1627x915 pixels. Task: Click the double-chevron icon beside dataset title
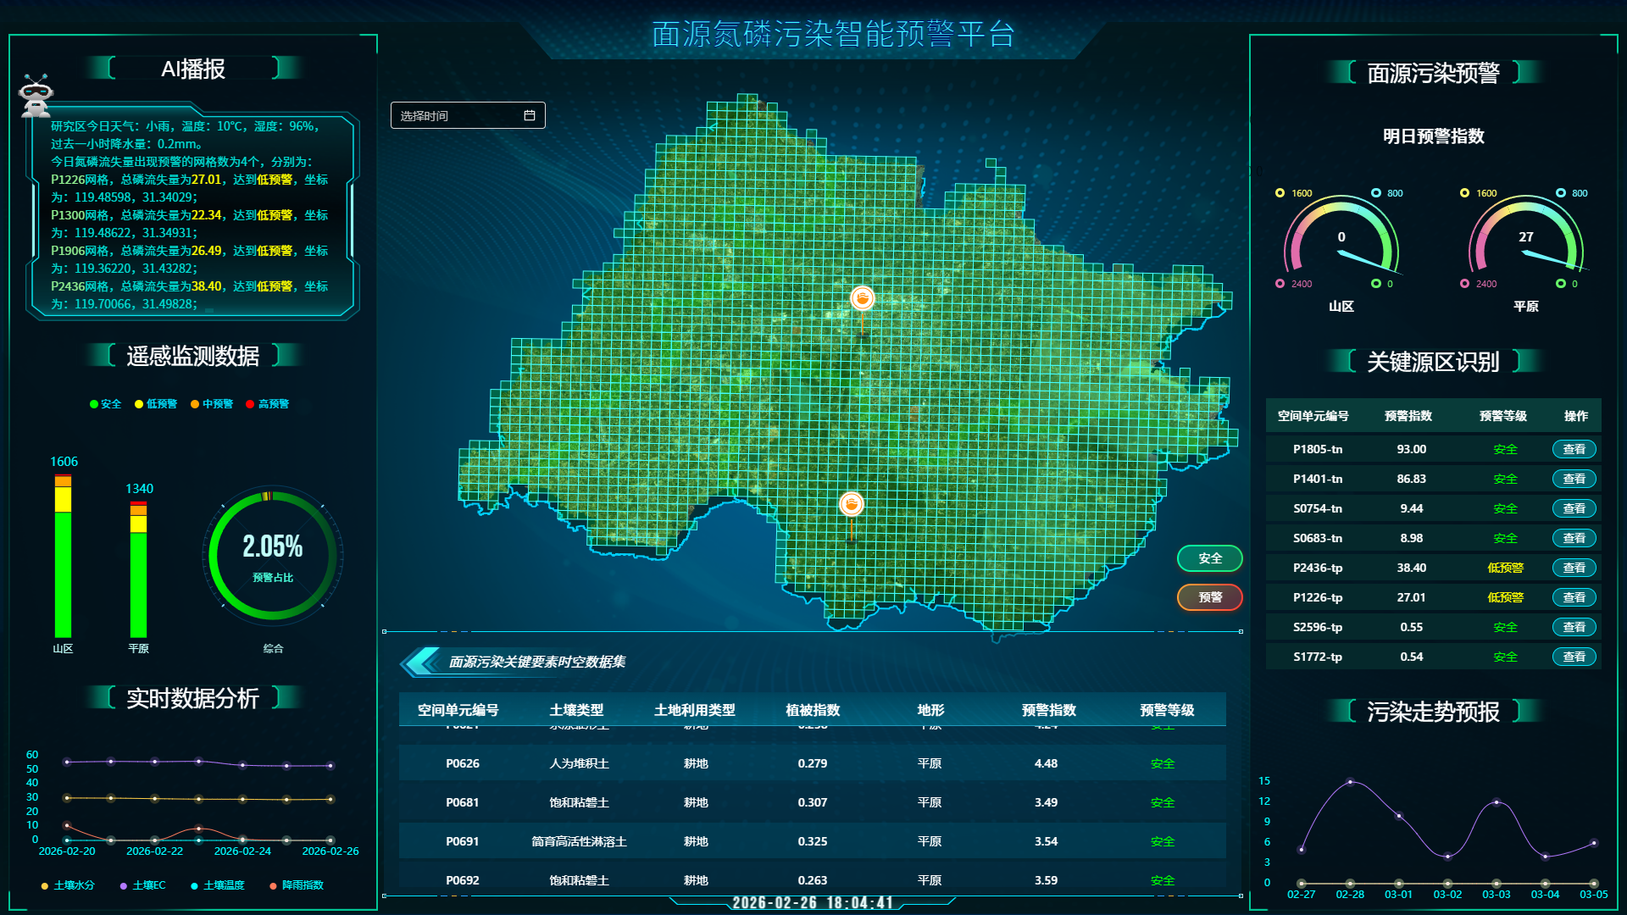pyautogui.click(x=421, y=662)
